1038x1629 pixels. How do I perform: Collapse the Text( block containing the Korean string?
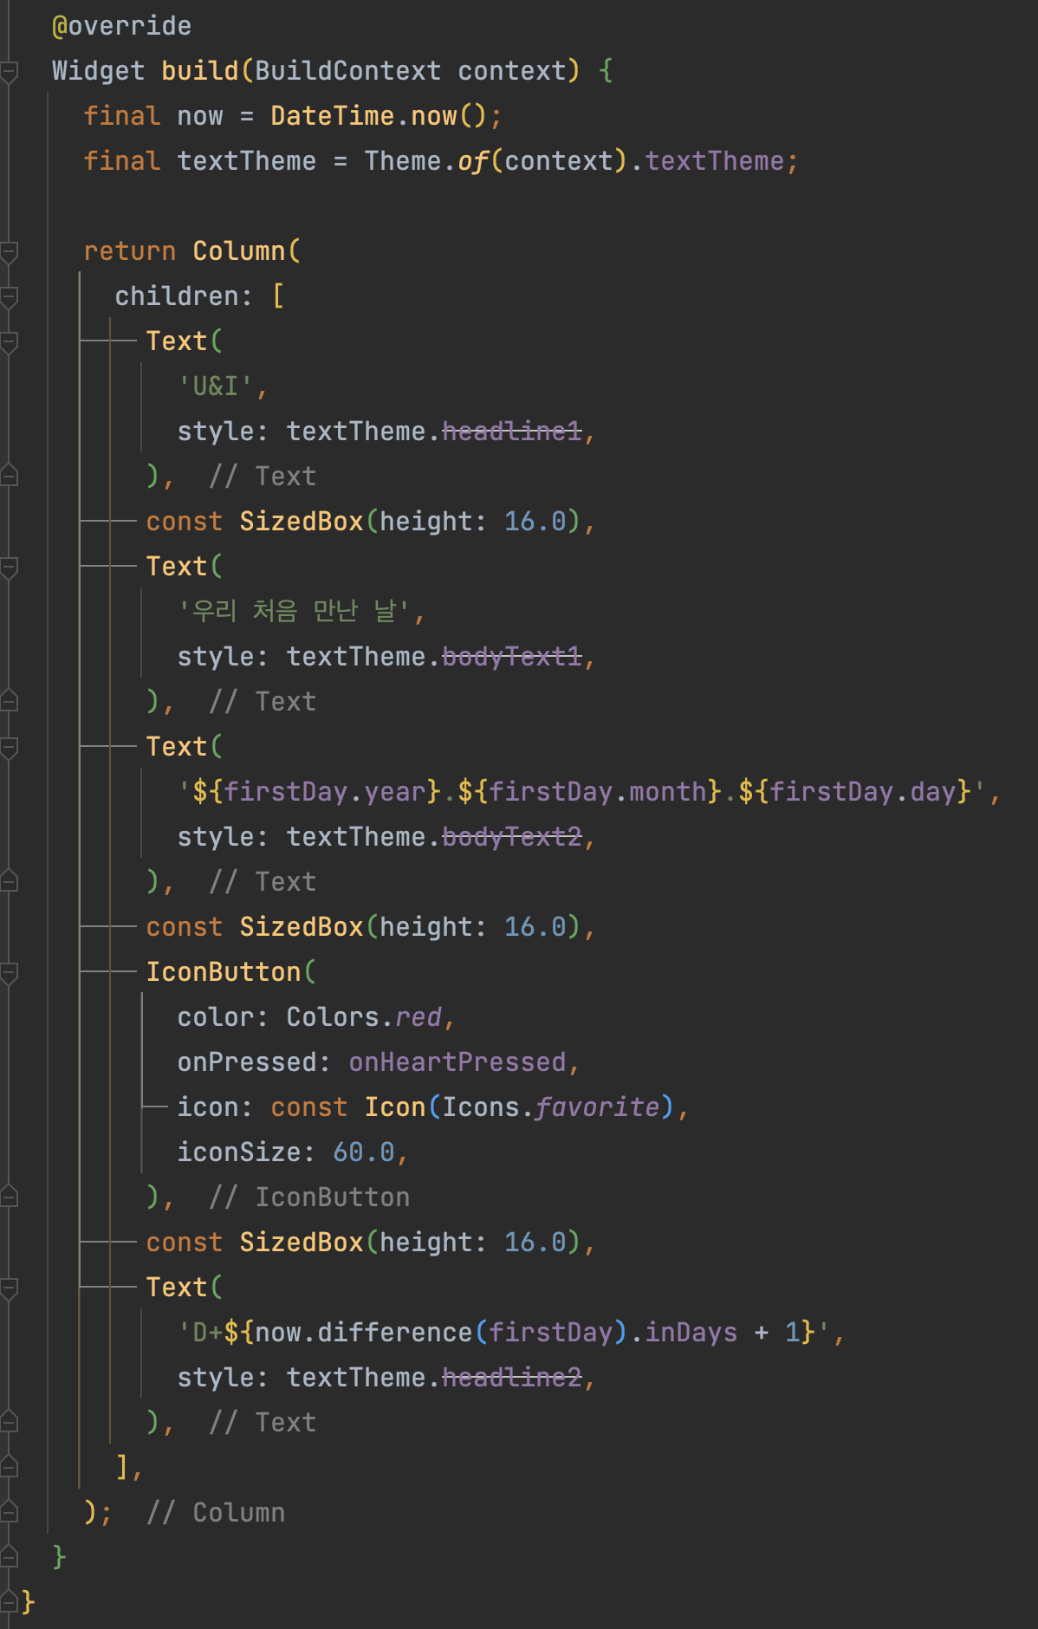click(9, 568)
